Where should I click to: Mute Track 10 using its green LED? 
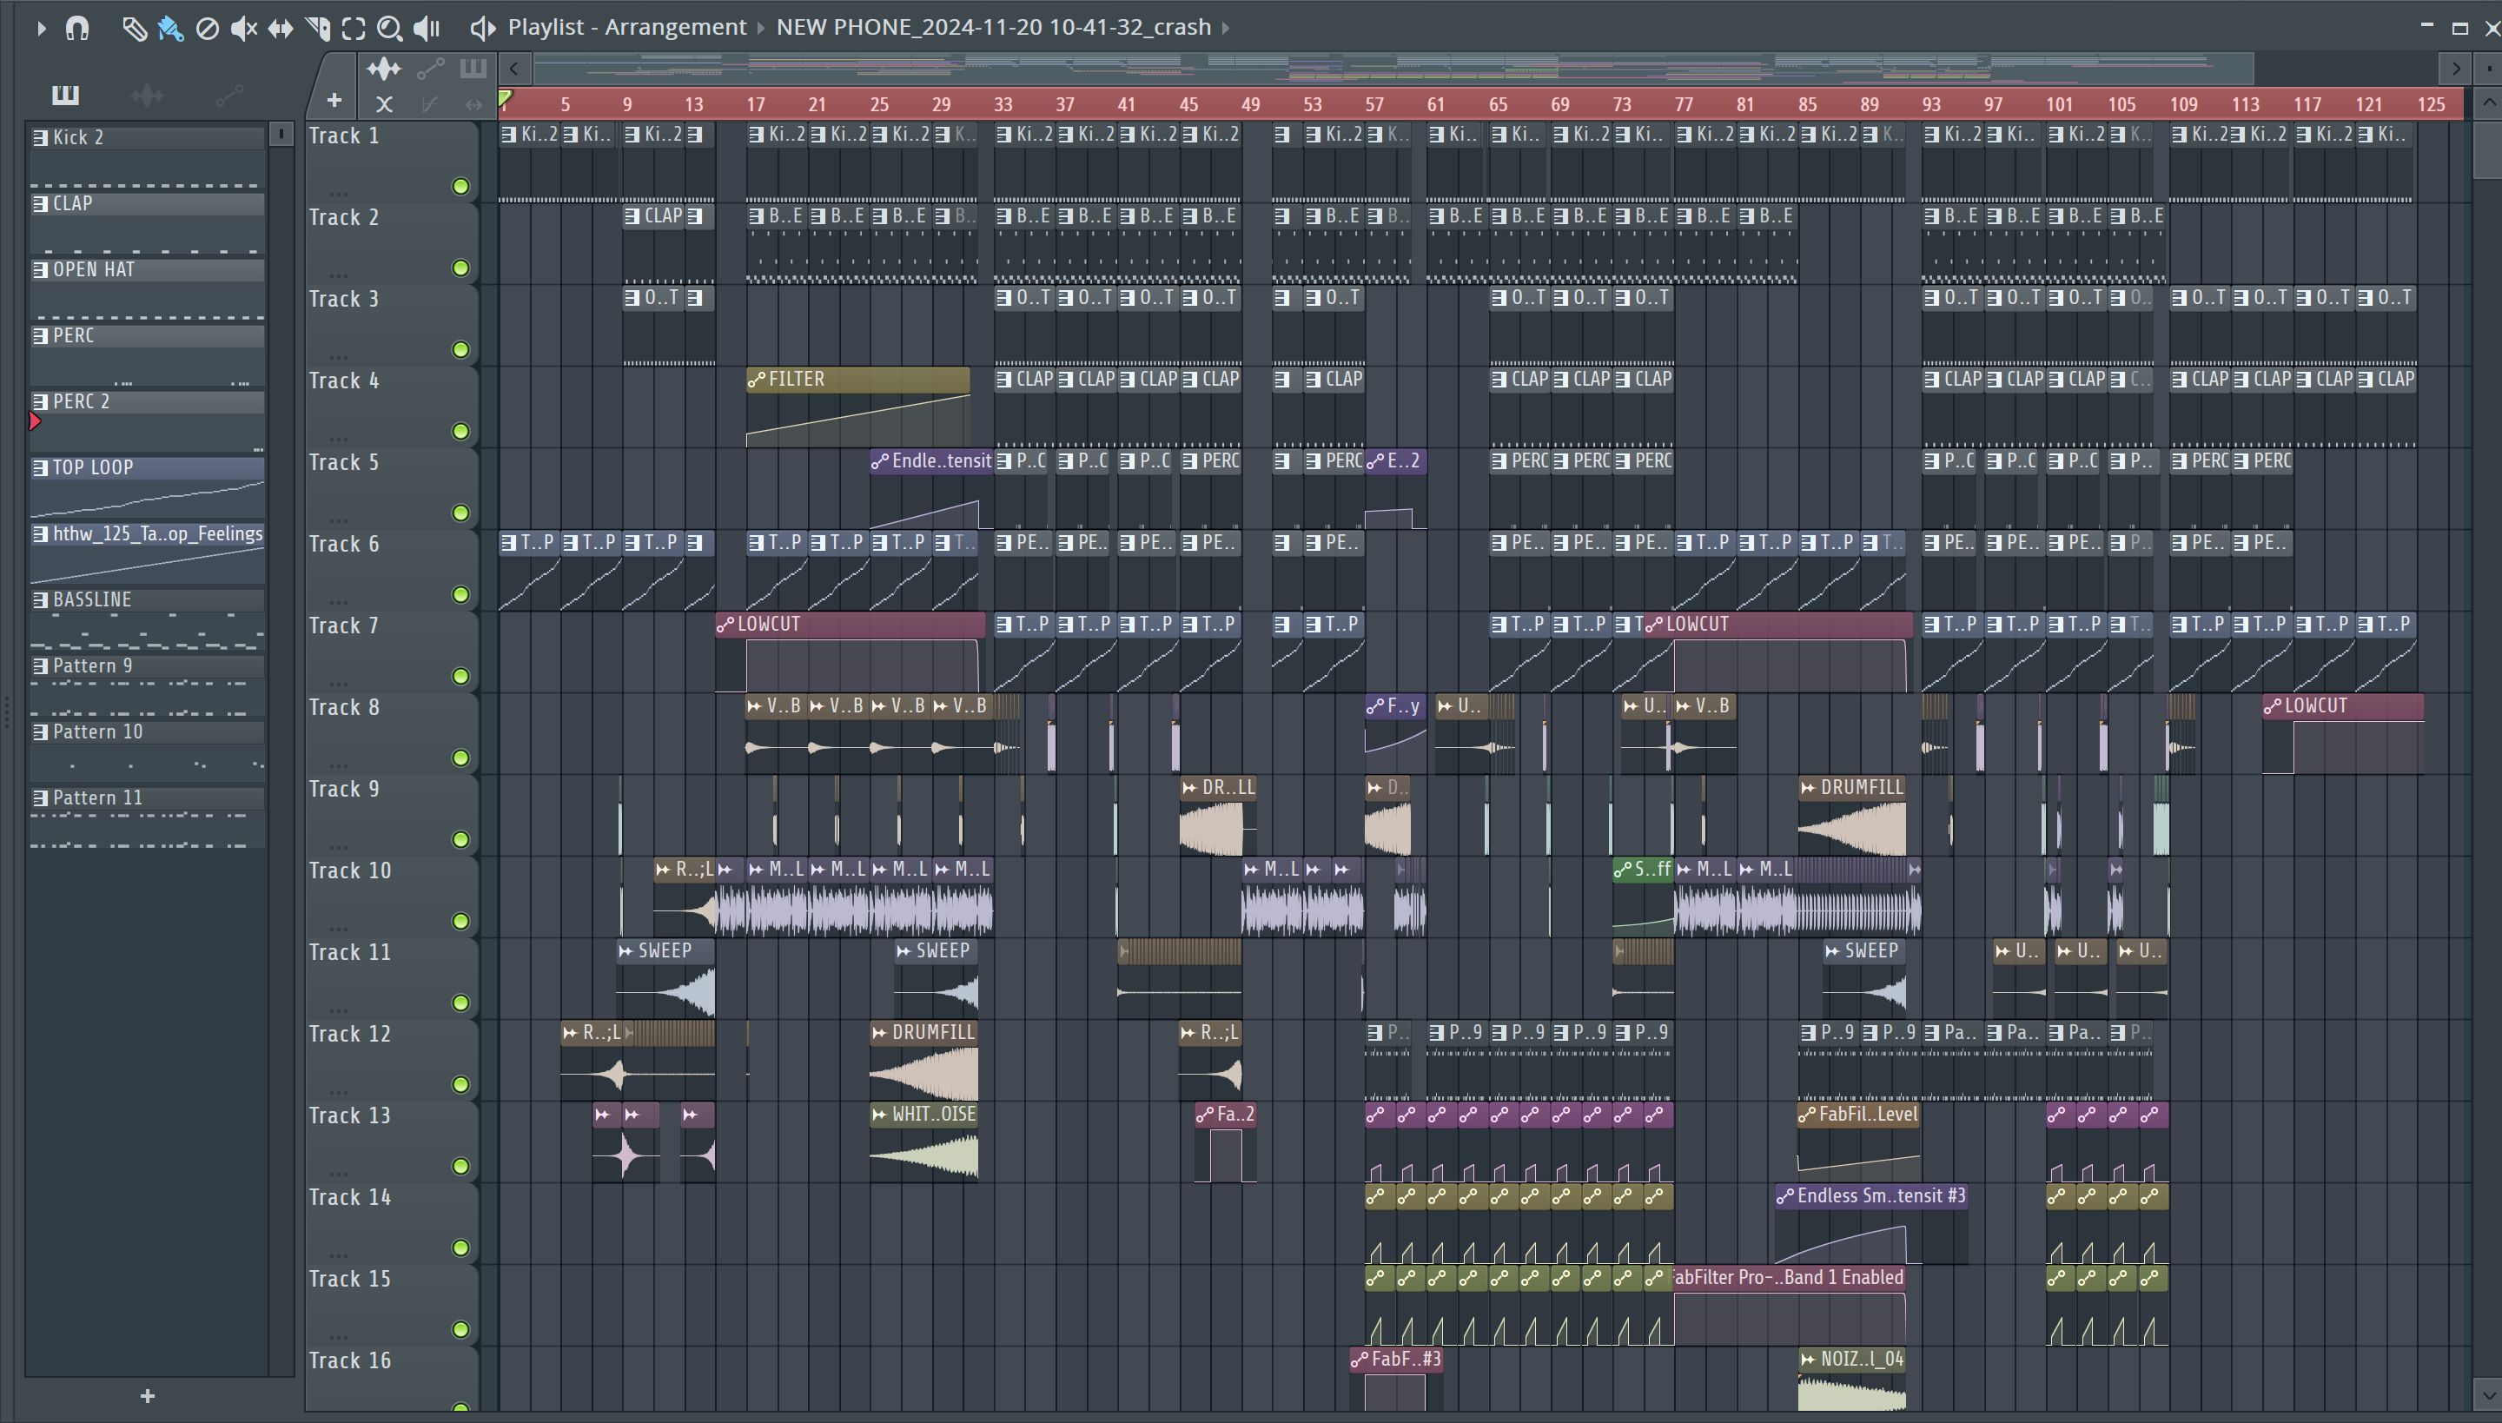pos(460,921)
